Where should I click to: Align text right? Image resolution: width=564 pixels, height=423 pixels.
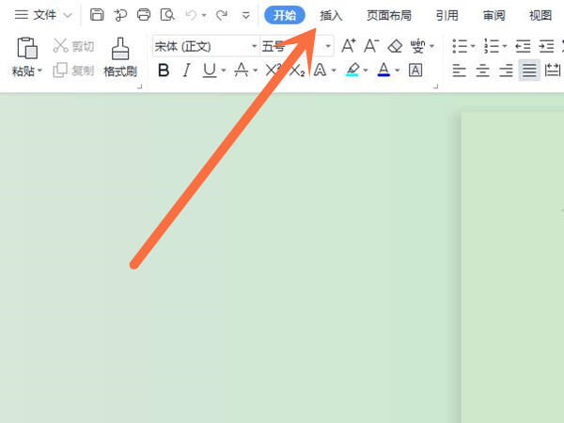(506, 70)
